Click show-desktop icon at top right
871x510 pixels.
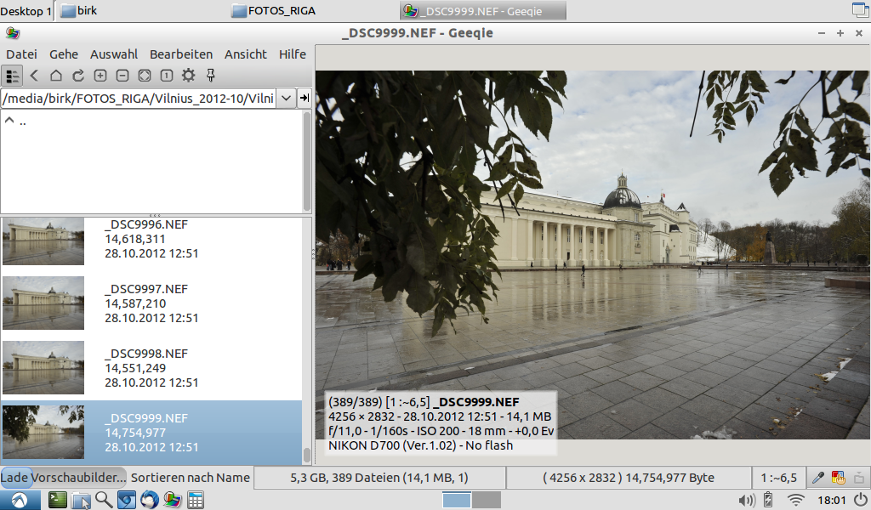(x=861, y=10)
